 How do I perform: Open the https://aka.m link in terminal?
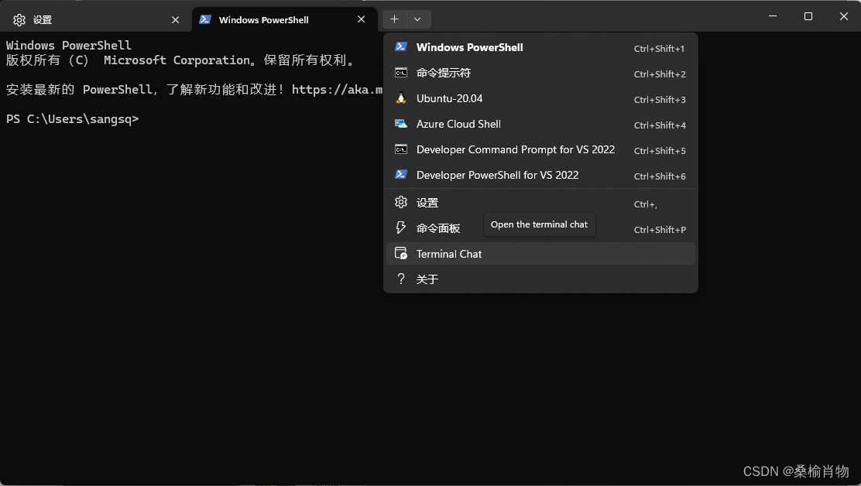tap(337, 90)
